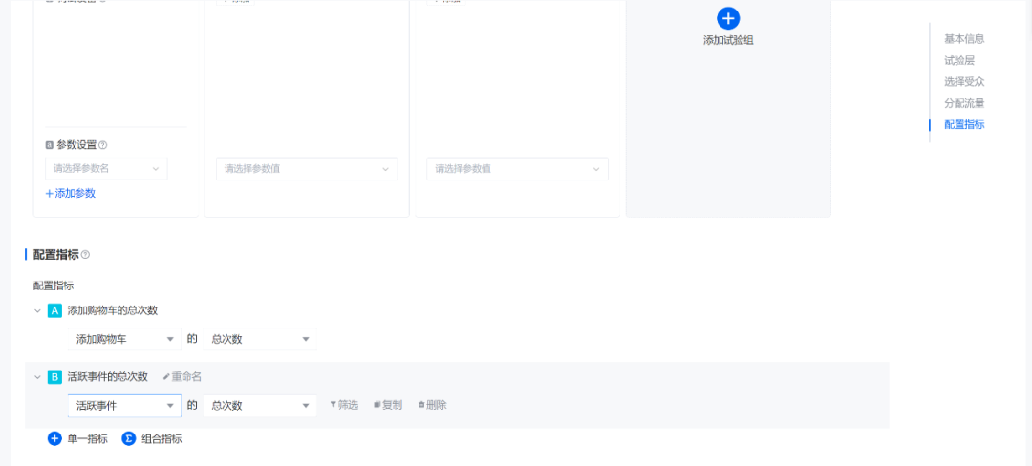Click the help icon beside 参数设置
The height and width of the screenshot is (466, 1032).
[102, 145]
